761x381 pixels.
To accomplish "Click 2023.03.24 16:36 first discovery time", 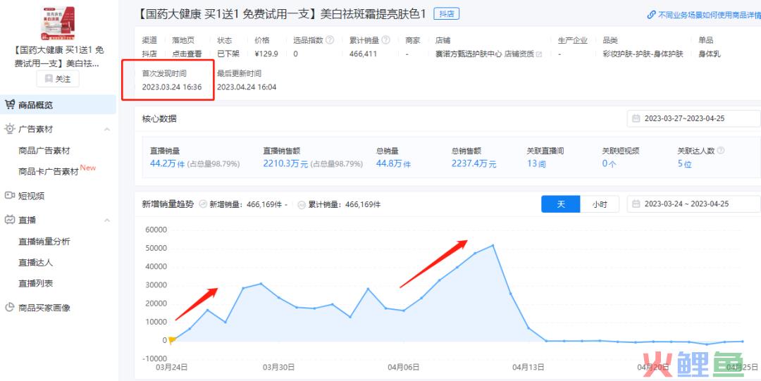I will coord(172,87).
